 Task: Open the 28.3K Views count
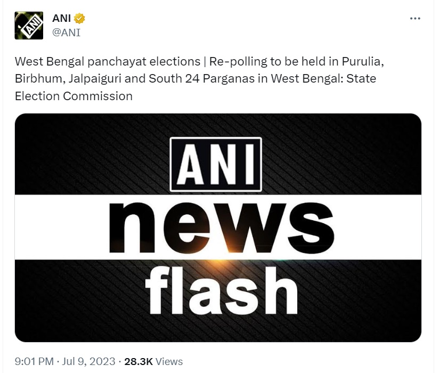(x=153, y=361)
